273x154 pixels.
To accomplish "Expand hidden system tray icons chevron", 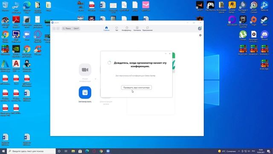I will (239, 151).
